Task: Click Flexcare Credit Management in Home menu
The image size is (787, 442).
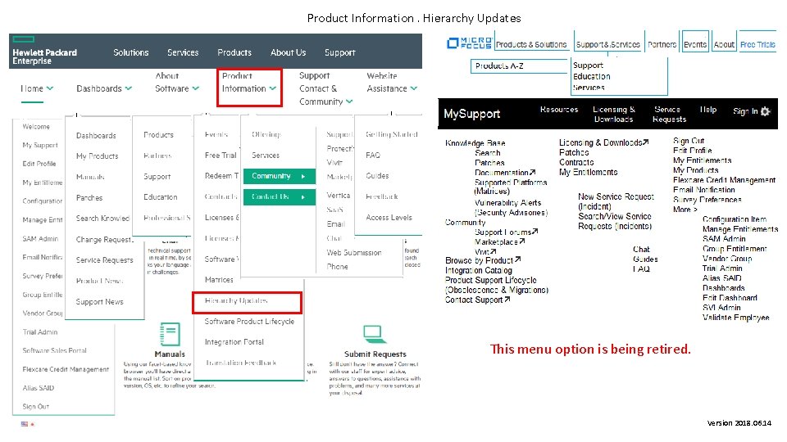Action: tap(66, 369)
